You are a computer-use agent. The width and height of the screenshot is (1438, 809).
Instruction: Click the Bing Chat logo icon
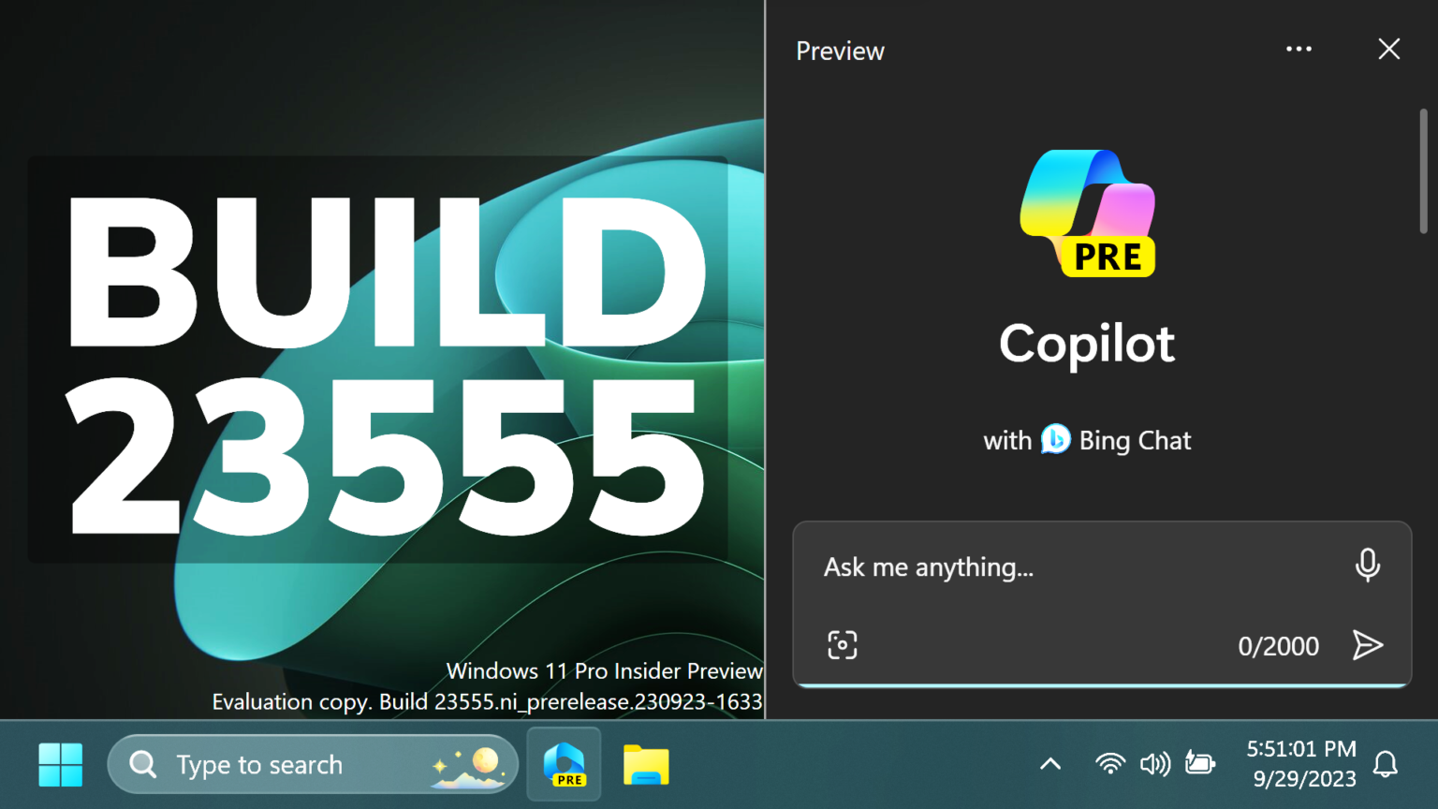click(x=1055, y=438)
